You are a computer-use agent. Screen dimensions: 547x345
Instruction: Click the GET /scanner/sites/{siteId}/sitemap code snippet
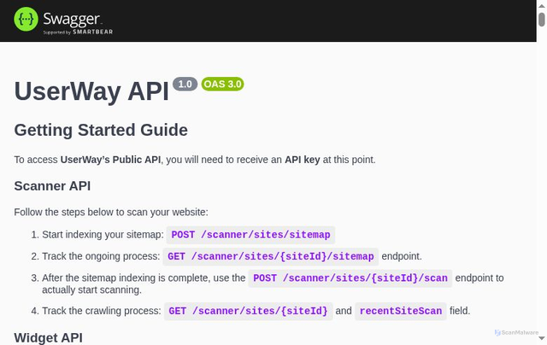270,256
